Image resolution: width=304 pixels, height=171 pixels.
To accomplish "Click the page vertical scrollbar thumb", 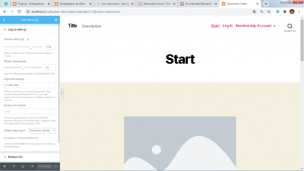I will tap(302, 40).
